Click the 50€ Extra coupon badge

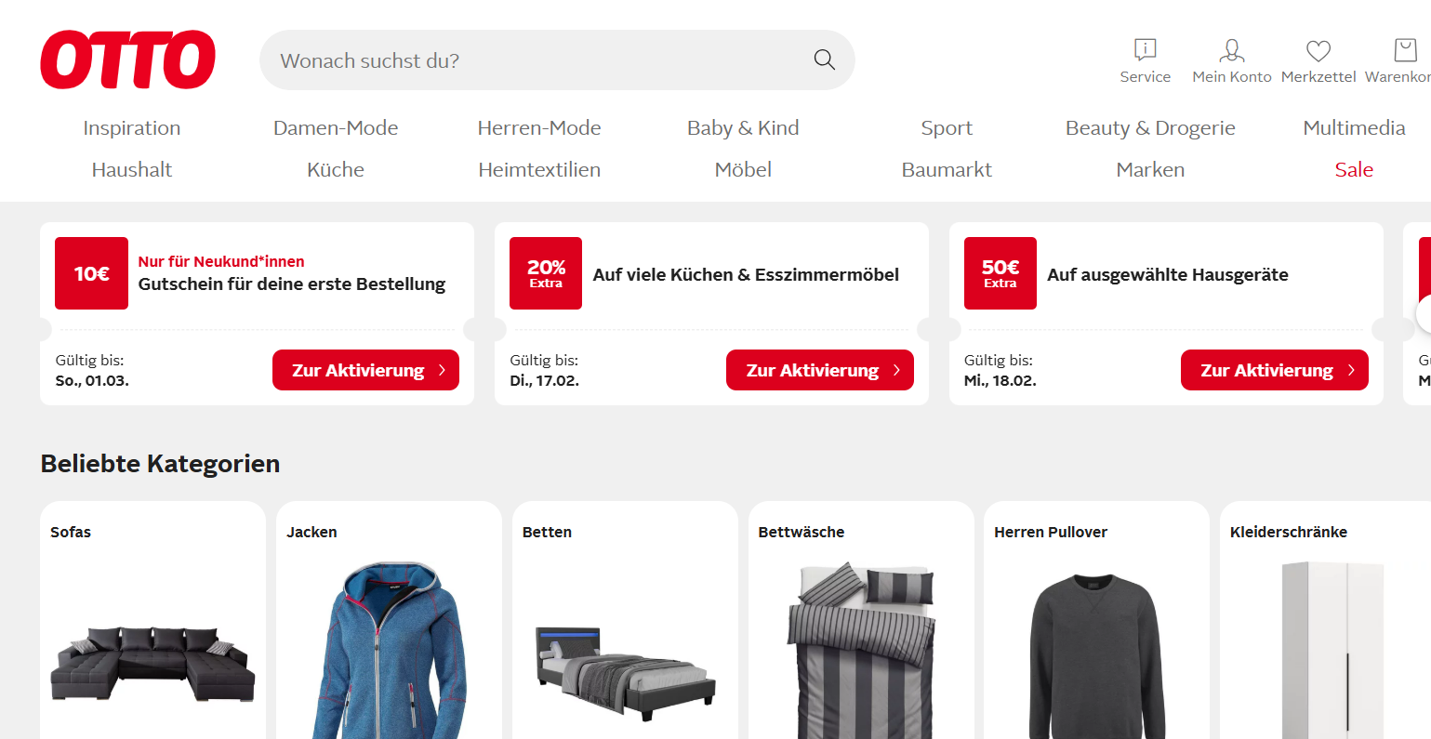[1000, 273]
